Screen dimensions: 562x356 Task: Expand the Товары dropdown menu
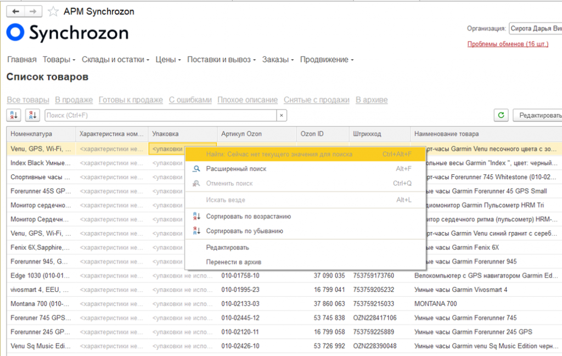coord(59,60)
